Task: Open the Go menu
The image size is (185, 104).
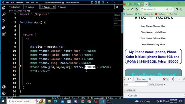Action: (32, 3)
